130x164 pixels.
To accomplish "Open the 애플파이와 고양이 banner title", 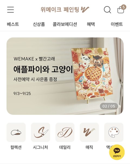I will coord(43,69).
